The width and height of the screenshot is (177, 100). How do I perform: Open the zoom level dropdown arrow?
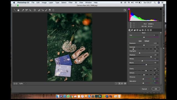25,84
